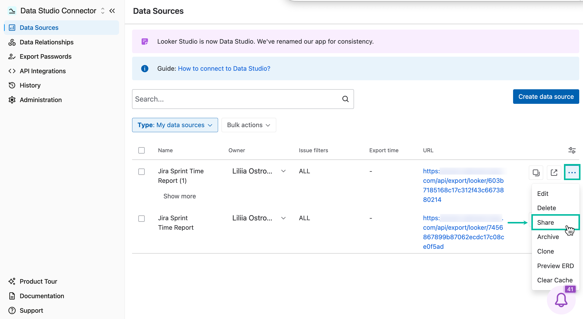Select Clone in the actions menu
Screen dimensions: 583x319
(555, 251)
